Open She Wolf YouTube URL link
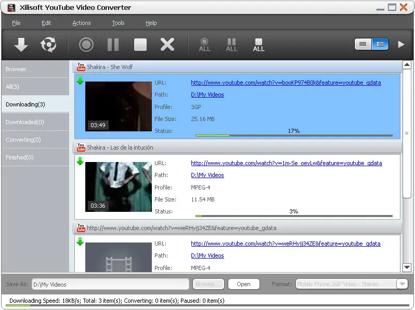This screenshot has width=415, height=310. coord(286,83)
